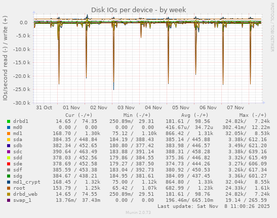Click the '06 Nov' x-axis label
Viewport: 277px width, 218px height.
208,108
